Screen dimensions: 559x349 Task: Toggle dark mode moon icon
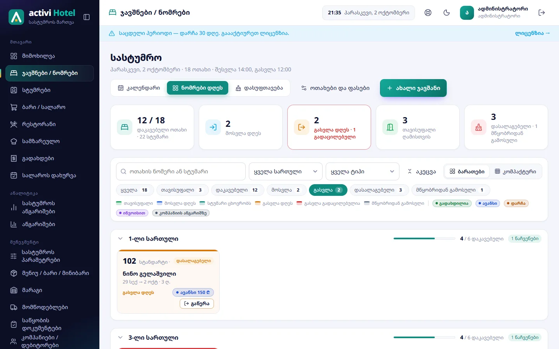446,12
